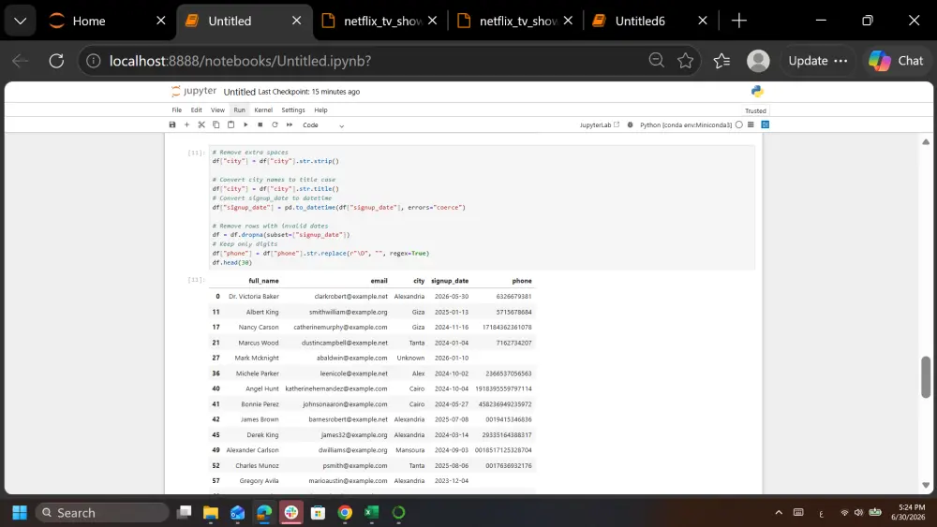Open the Settings menu
Screen dimensions: 937x527
[x=292, y=110]
